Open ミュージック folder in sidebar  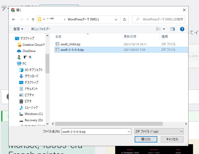(29, 108)
